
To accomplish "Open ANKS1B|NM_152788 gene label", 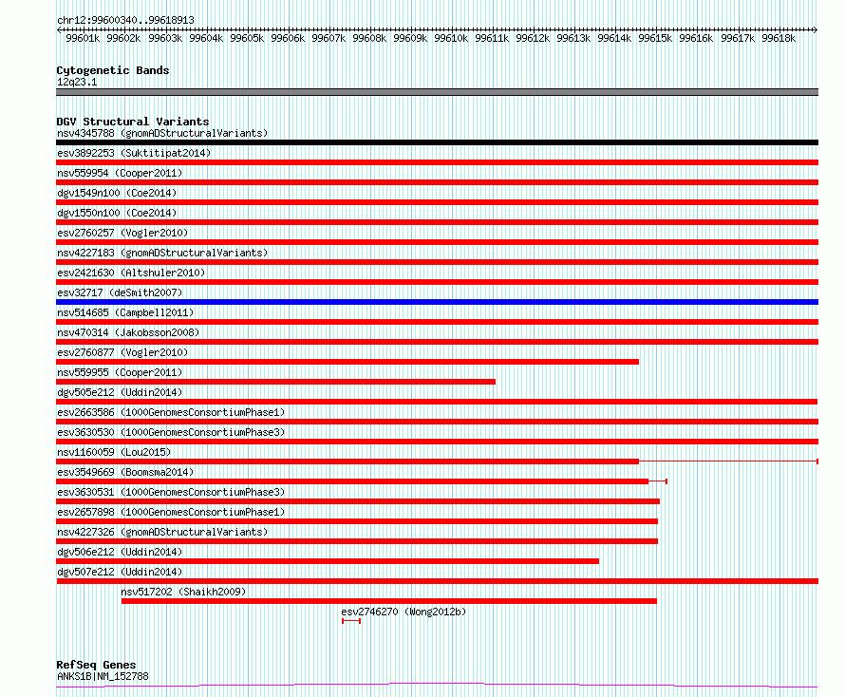I will coord(103,676).
